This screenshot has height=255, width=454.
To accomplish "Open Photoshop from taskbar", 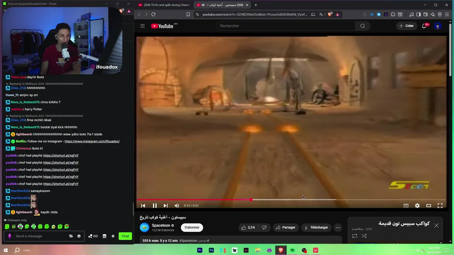I will 211,250.
